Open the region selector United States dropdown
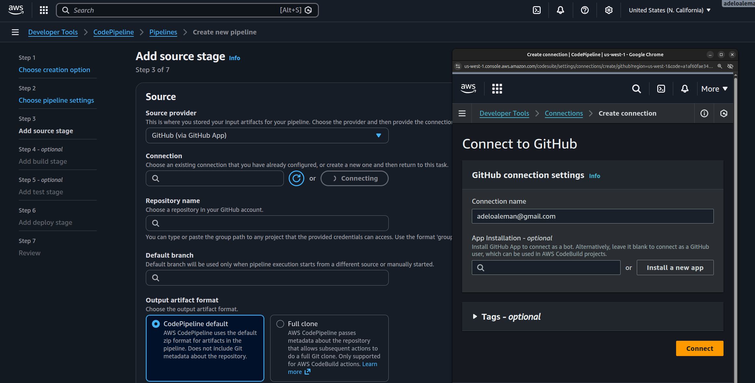 tap(670, 10)
